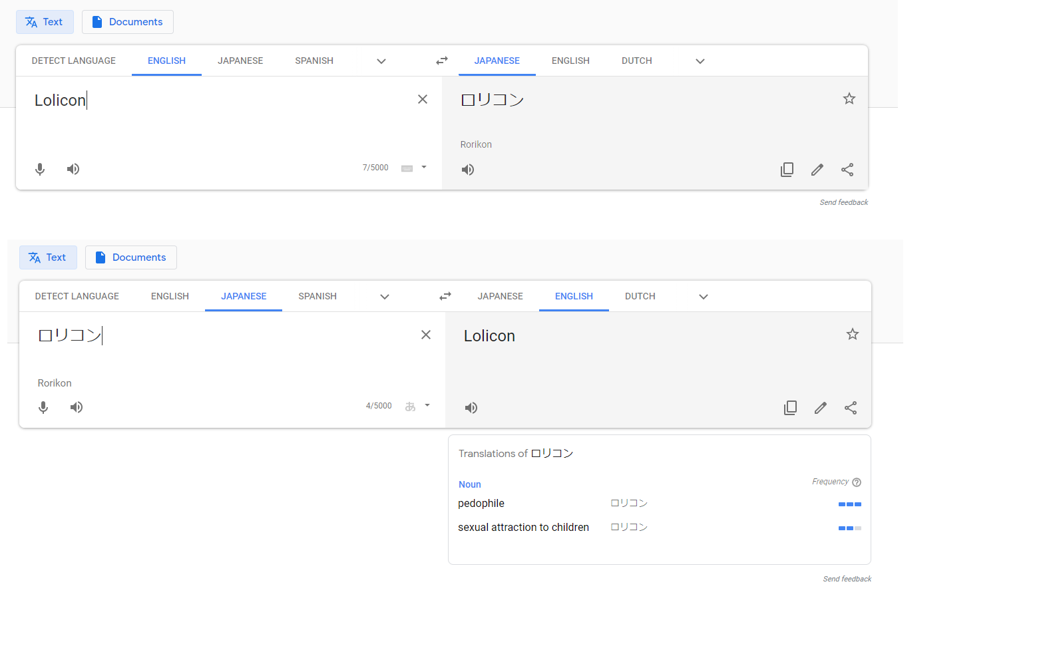Click microphone icon in bottom translator input
This screenshot has height=652, width=1045.
point(43,407)
